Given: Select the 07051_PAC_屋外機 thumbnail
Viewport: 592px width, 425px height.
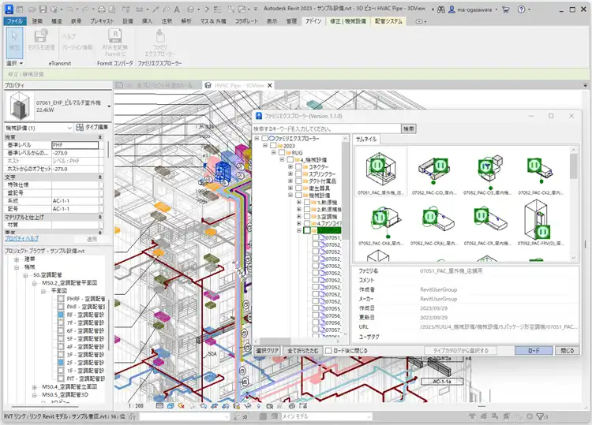Looking at the screenshot, I should tap(380, 172).
